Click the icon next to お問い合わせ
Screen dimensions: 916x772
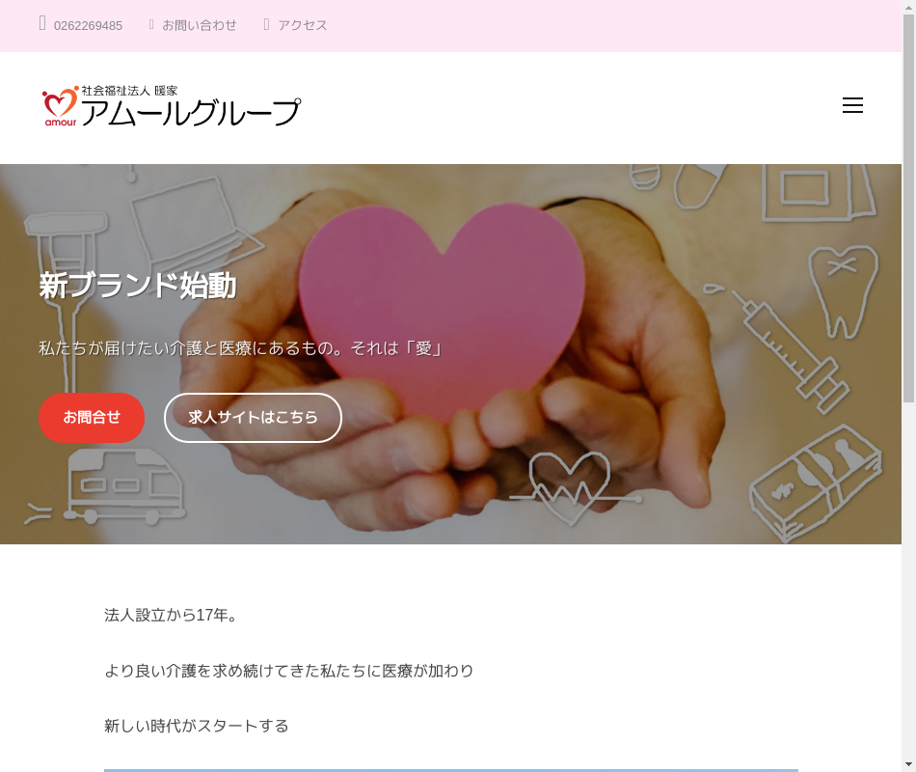click(151, 24)
